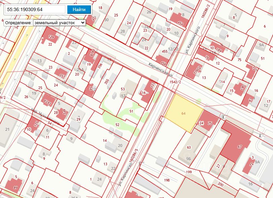Open the Определение object type dropdown
Screen dimensions: 273x198
59,23
